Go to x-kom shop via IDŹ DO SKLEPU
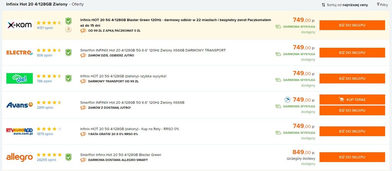Viewport: 392px width, 171px height. [352, 25]
